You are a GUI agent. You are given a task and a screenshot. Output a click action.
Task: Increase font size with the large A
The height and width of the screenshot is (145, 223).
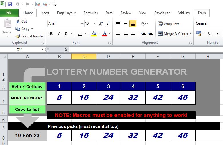101,24
